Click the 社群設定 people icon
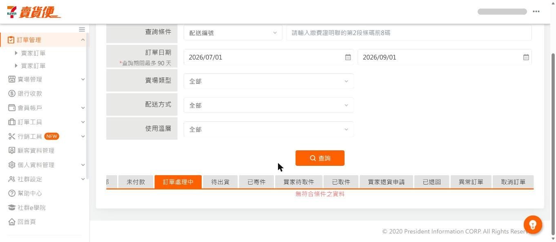 (12, 179)
